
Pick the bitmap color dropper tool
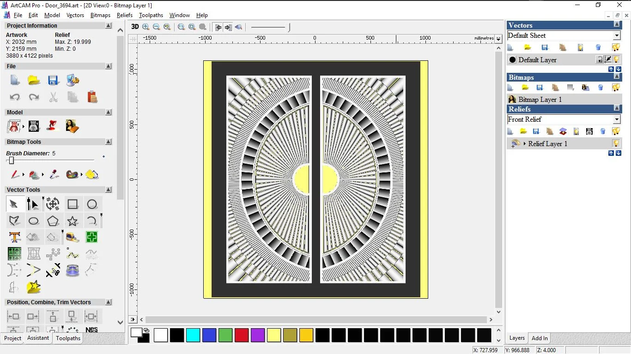54,175
